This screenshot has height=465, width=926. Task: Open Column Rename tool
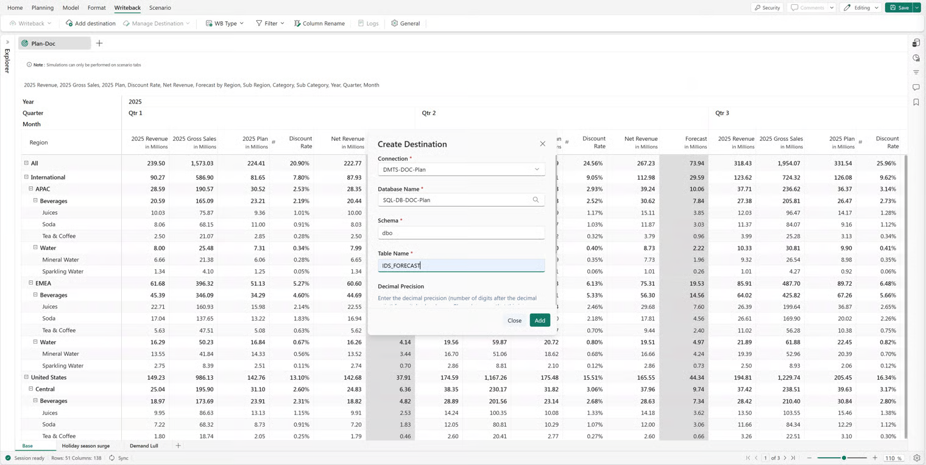click(319, 23)
